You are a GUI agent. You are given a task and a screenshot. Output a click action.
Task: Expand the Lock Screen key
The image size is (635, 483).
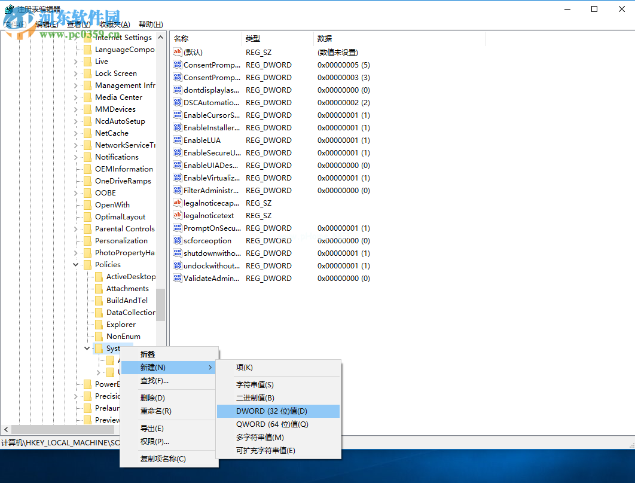click(77, 73)
